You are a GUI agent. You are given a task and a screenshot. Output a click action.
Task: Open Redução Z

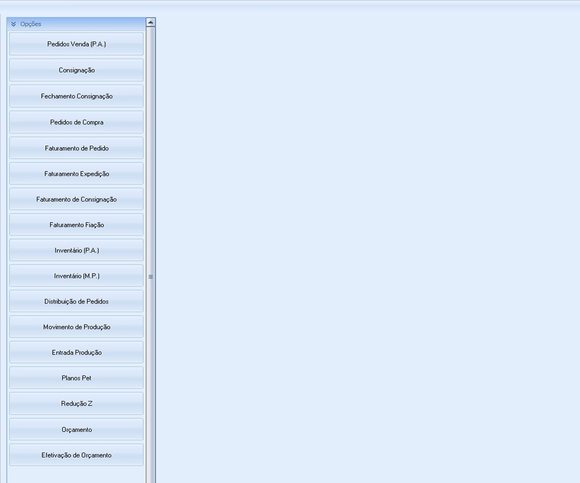coord(77,403)
